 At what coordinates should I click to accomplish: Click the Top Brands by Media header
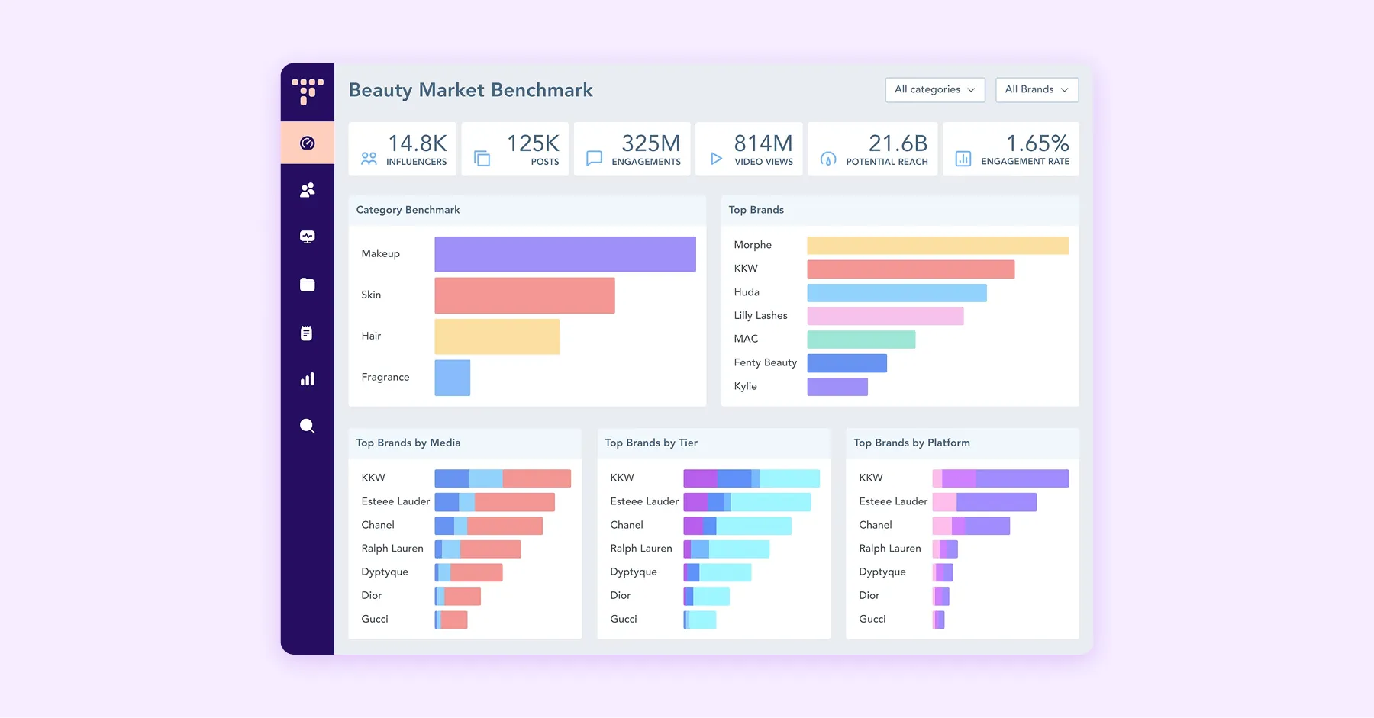click(465, 443)
